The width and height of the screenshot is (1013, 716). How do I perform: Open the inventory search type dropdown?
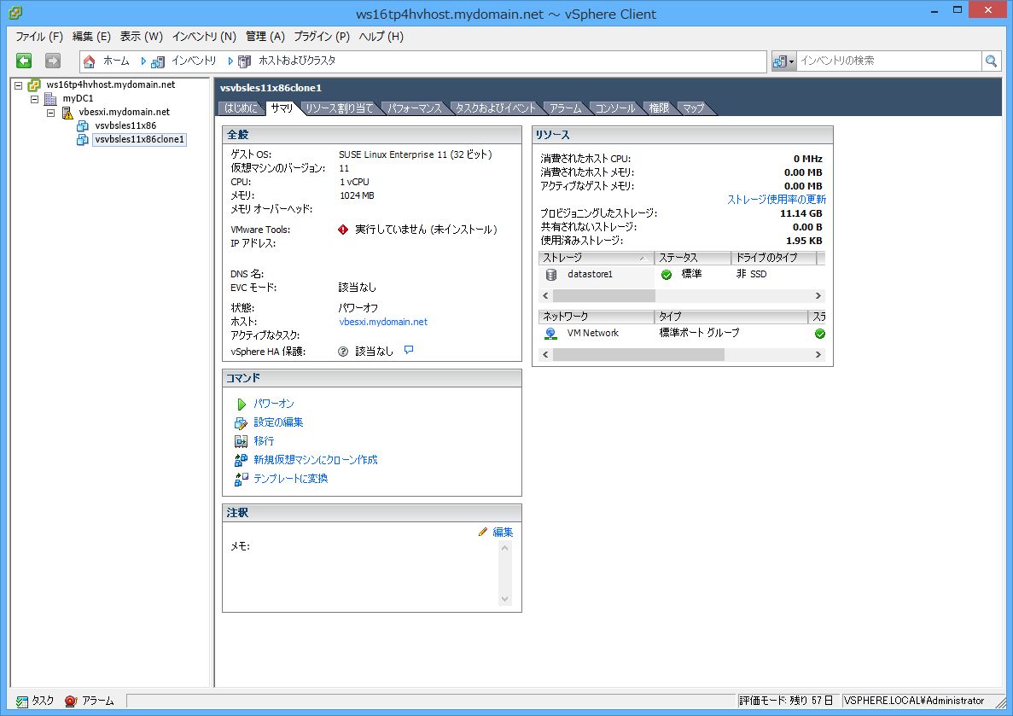[783, 61]
